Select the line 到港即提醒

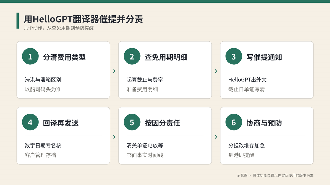click(241, 155)
